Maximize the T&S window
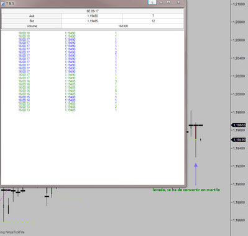The image size is (248, 236). coord(168,2)
